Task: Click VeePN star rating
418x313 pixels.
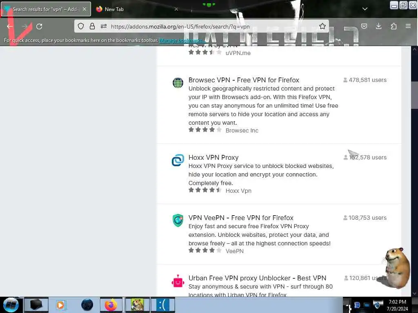Action: [x=205, y=250]
